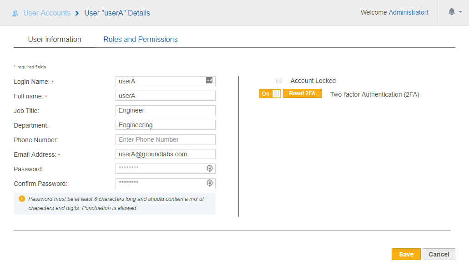This screenshot has width=469, height=267.
Task: Click the key icon in the Password field
Action: tap(209, 169)
